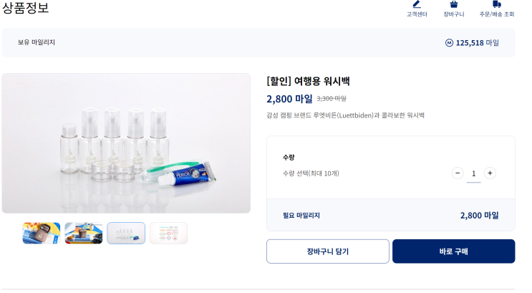Select the first product thumbnail

pos(41,233)
